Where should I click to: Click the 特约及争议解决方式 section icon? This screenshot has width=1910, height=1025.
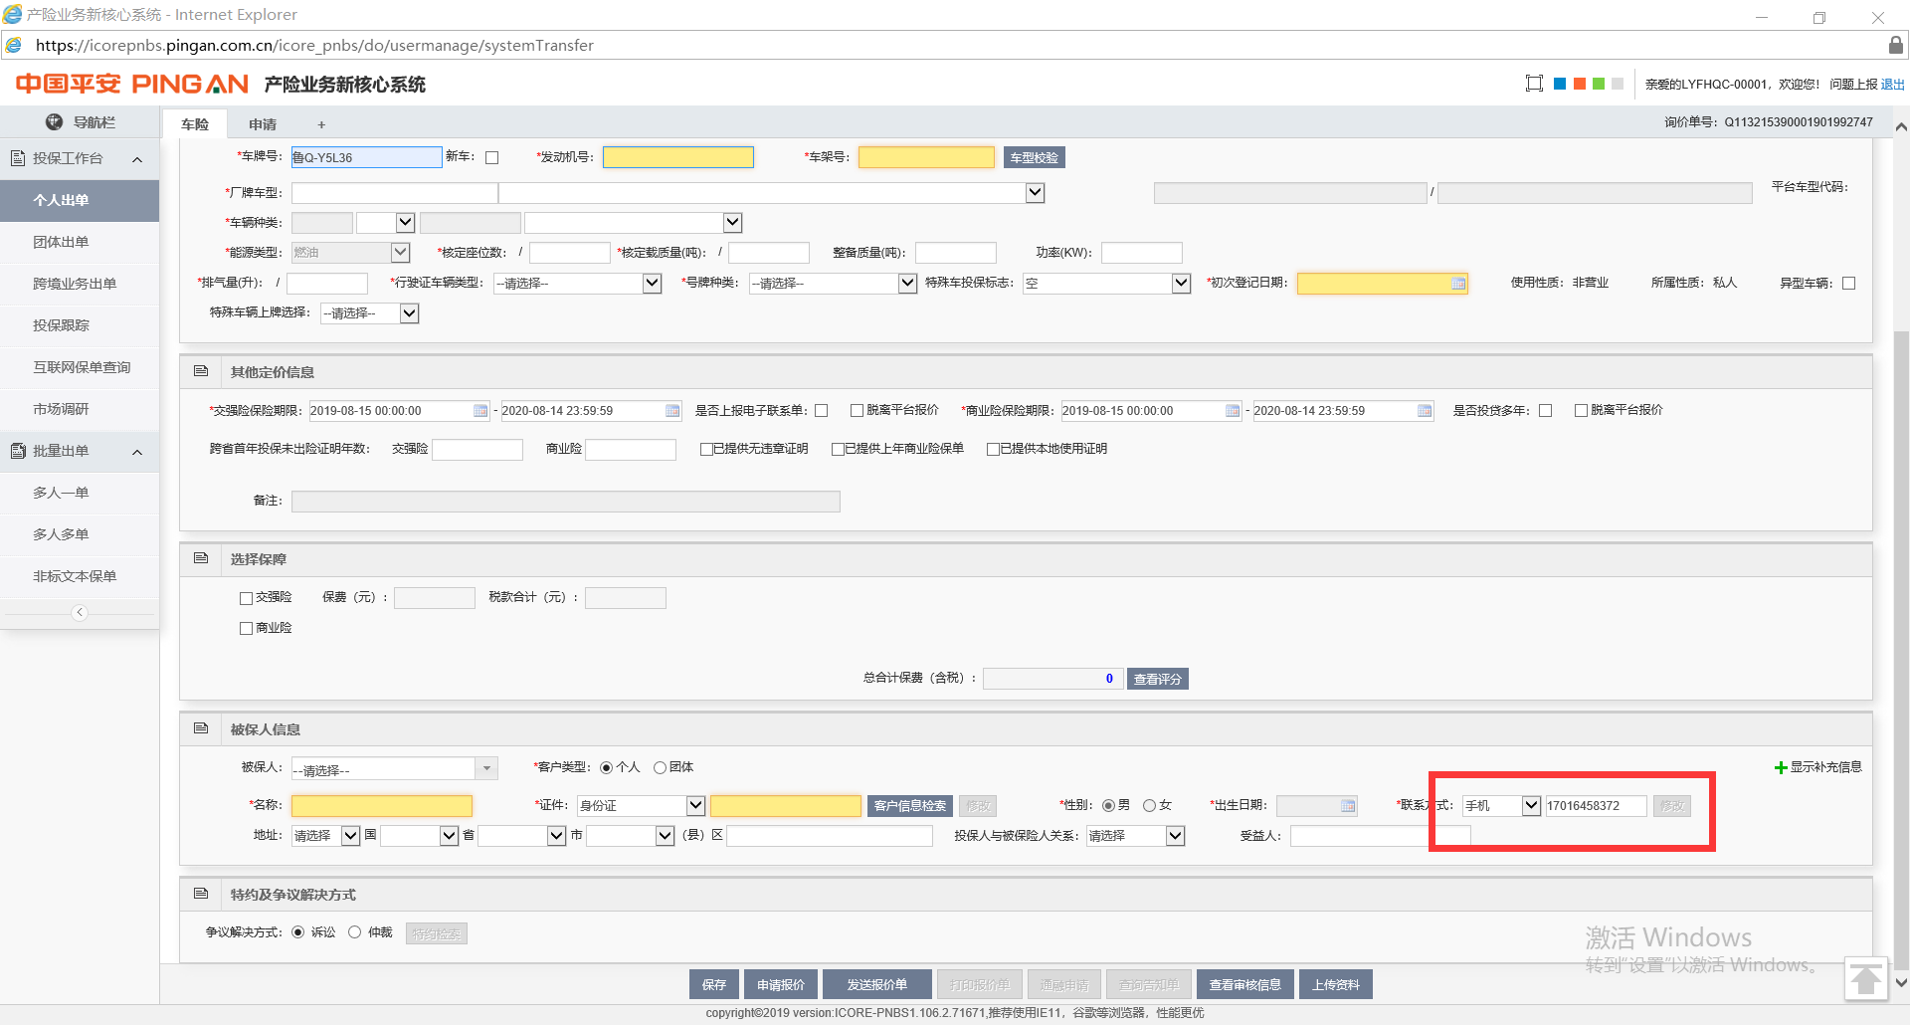(201, 894)
